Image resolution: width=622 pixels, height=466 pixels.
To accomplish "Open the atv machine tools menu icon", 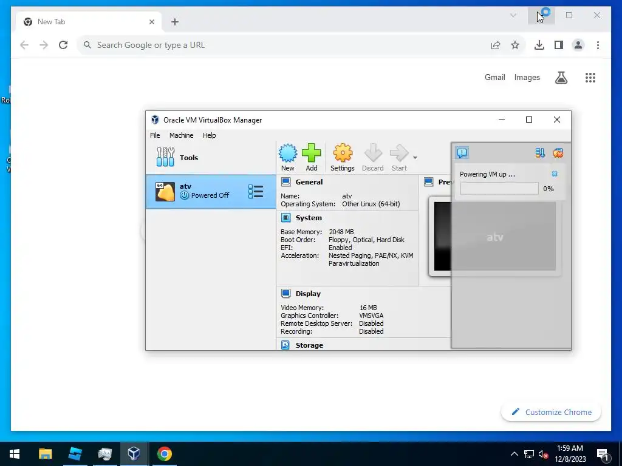I will pyautogui.click(x=256, y=192).
